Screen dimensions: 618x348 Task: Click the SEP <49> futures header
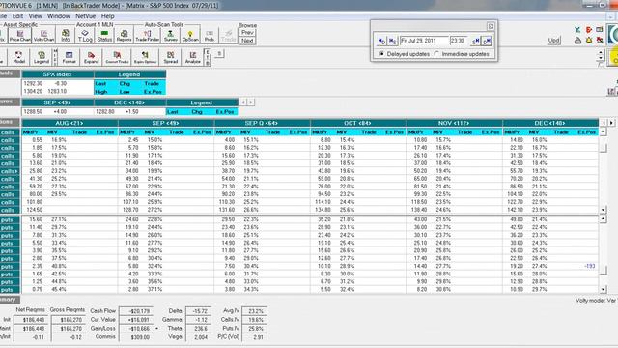[58, 102]
